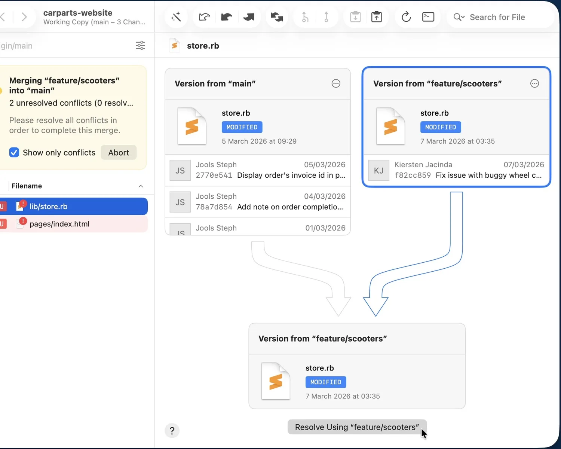
Task: Click the JS avatar on commit 2770e541
Action: pos(180,170)
